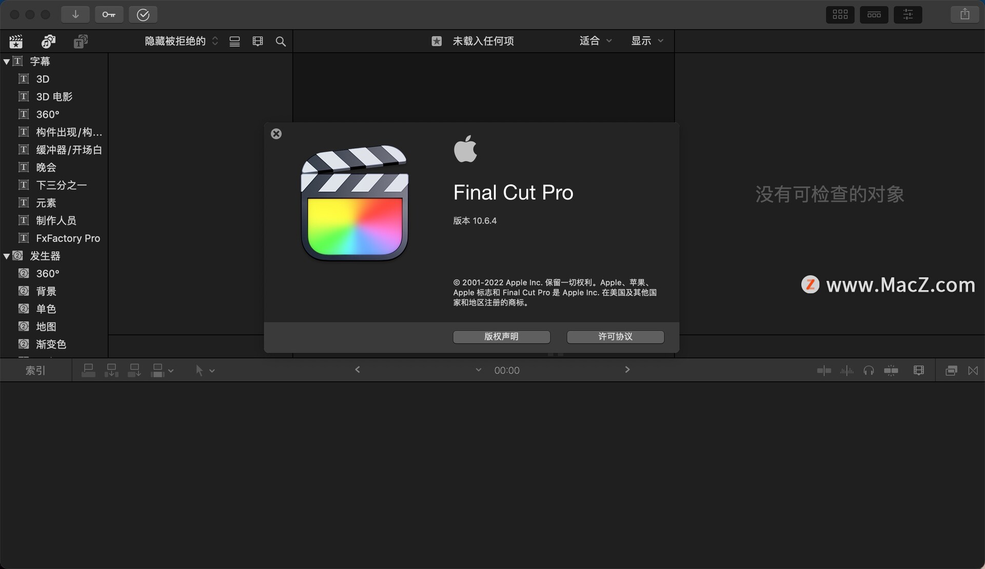Viewport: 985px width, 569px height.
Task: Open the photos and audio sidebar
Action: [48, 42]
